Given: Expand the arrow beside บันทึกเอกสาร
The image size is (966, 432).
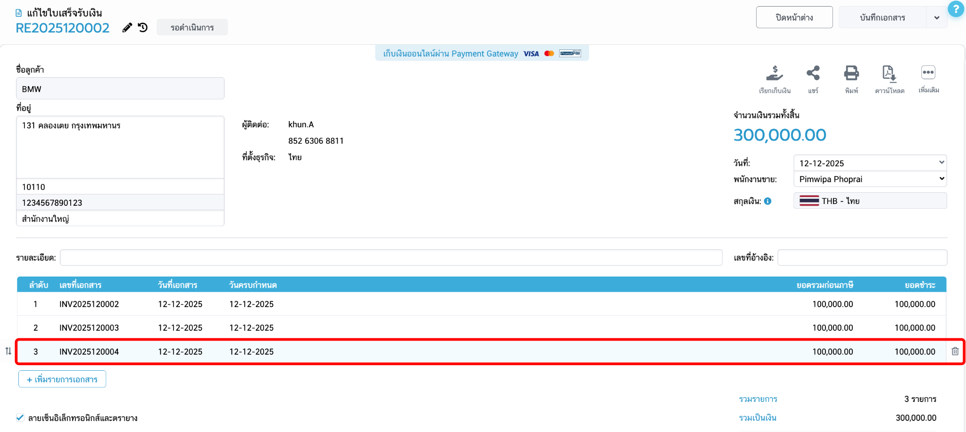Looking at the screenshot, I should (937, 18).
